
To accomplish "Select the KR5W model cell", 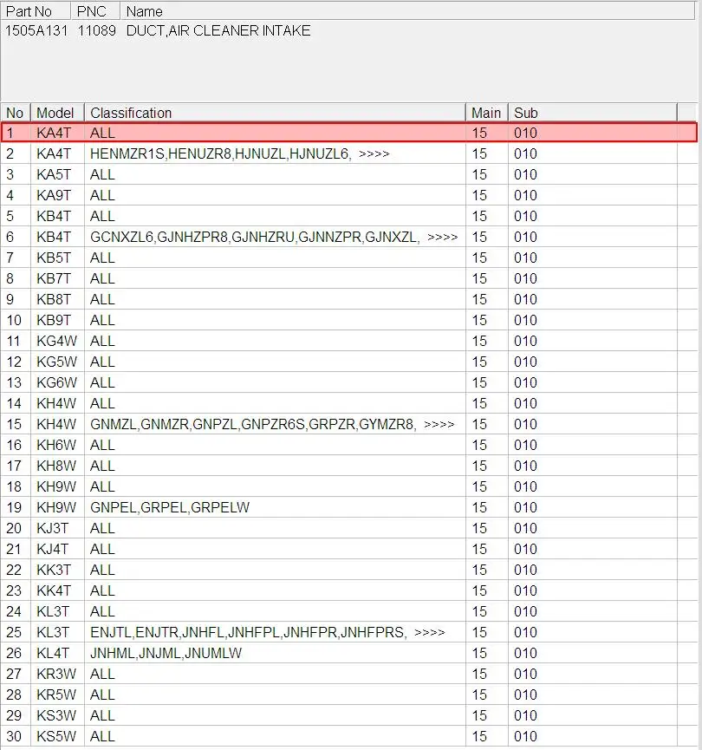I will pos(56,695).
